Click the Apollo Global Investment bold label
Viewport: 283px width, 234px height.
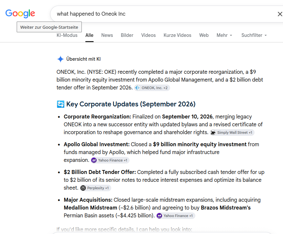point(97,144)
